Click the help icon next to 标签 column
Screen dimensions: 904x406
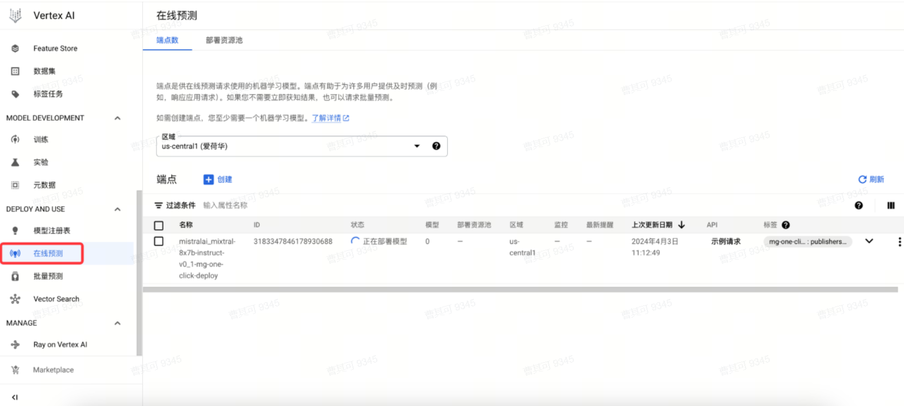point(786,225)
